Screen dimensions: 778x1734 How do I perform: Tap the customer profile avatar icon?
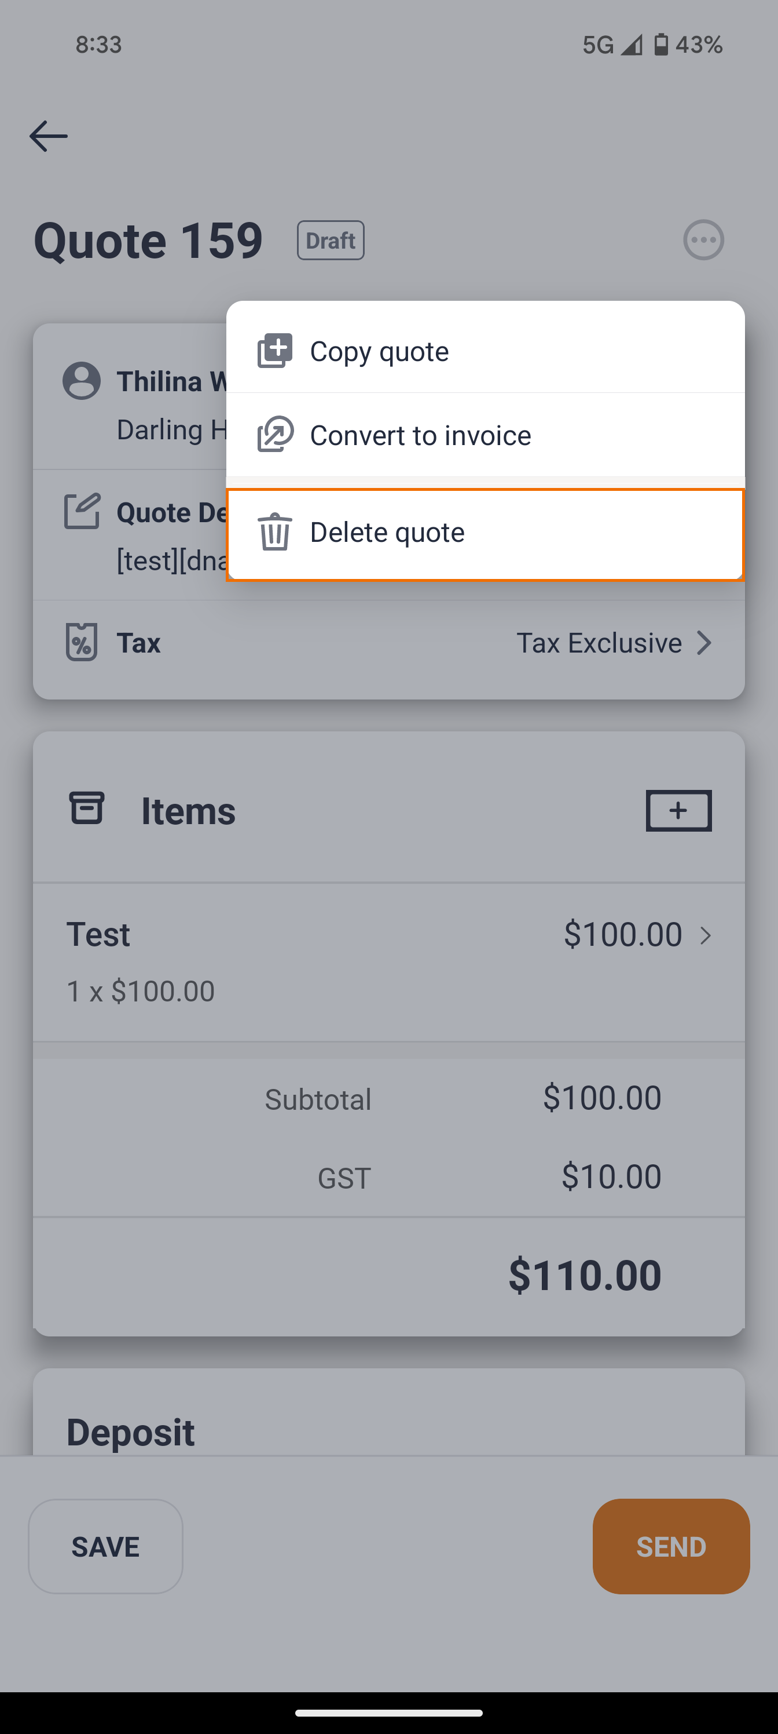tap(82, 381)
